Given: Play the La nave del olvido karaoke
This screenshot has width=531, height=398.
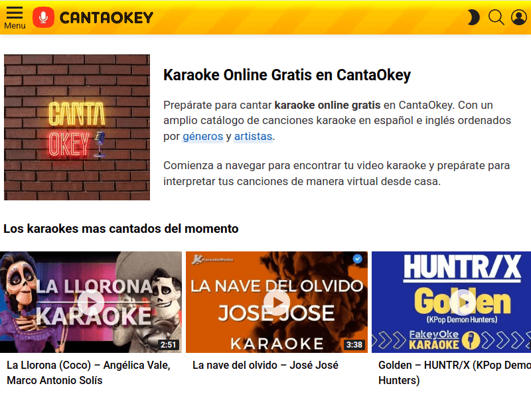Looking at the screenshot, I should (x=277, y=301).
